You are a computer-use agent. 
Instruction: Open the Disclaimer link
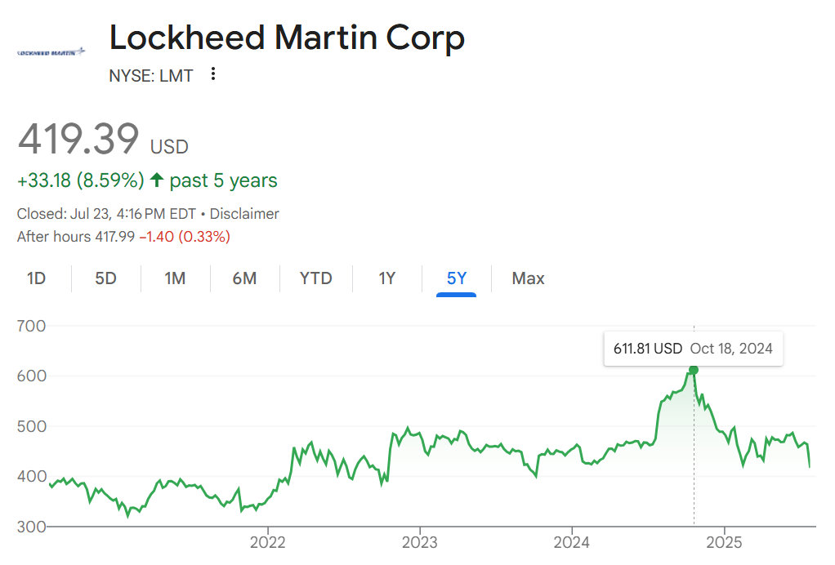click(244, 214)
